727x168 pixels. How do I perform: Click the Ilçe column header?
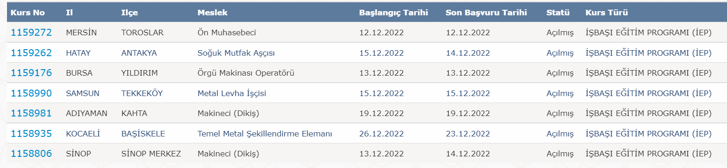[131, 13]
